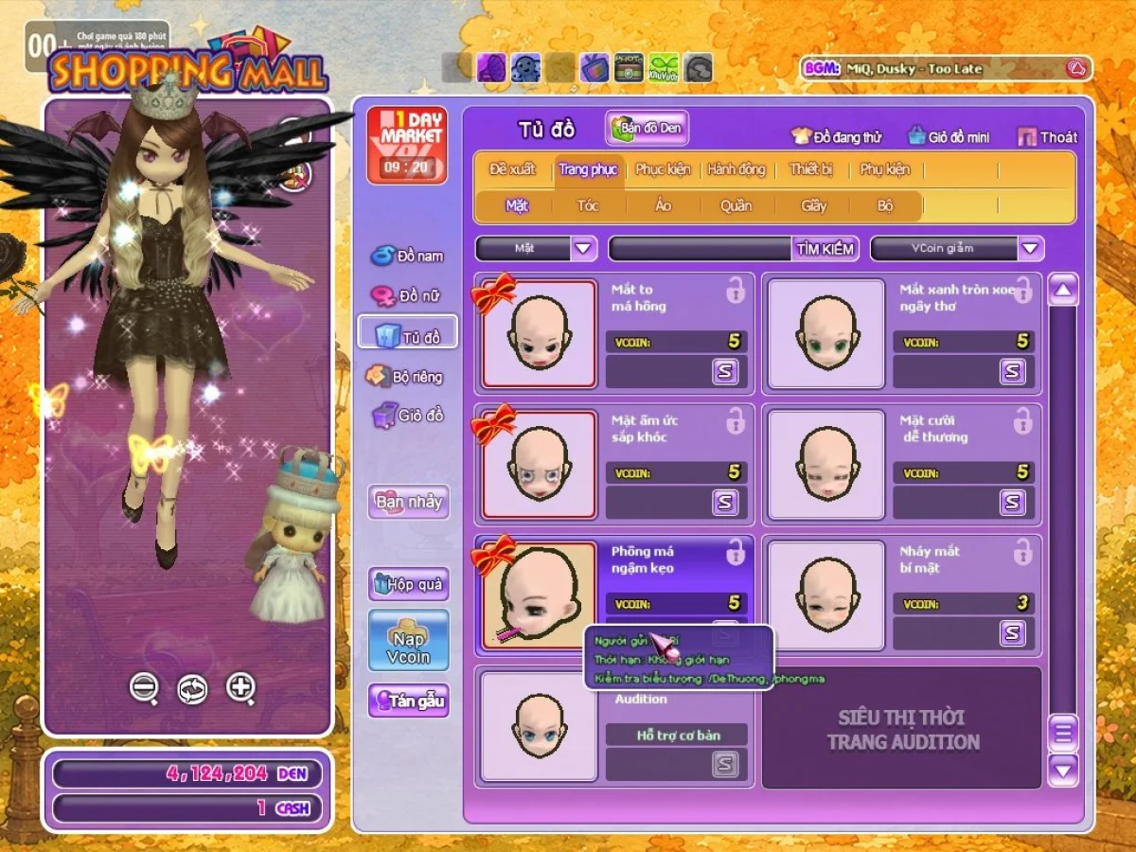Click the grey rock icon in top bar

point(699,67)
